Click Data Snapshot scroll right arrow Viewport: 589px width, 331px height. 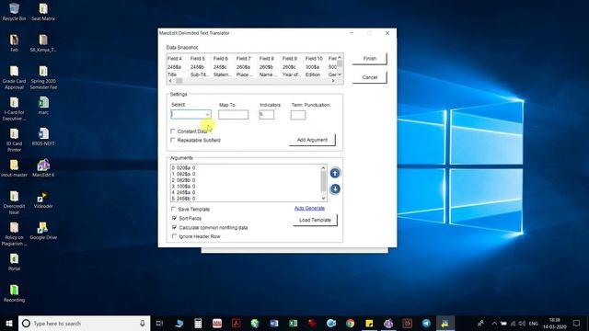click(x=333, y=81)
